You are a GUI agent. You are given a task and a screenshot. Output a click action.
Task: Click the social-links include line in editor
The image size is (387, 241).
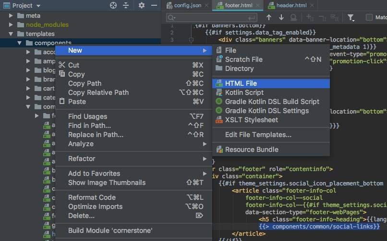tap(319, 227)
